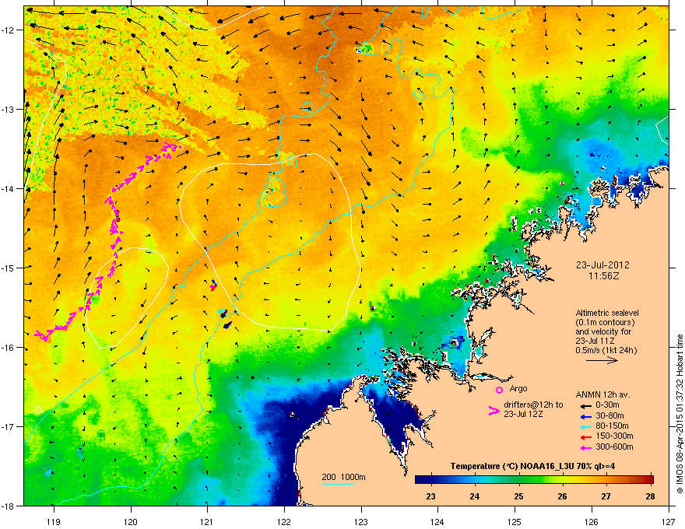
Task: Click the Altimetric sealevel description text
Action: pos(606,331)
